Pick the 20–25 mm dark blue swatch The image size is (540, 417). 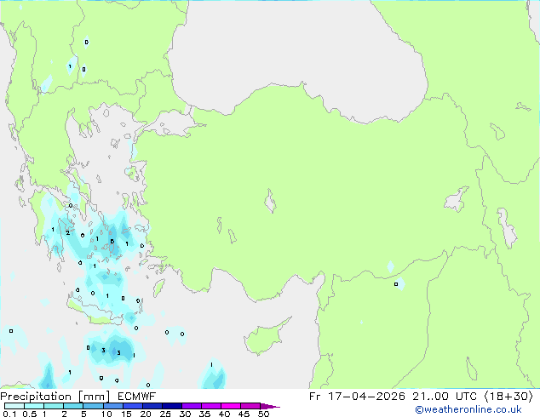click(152, 406)
